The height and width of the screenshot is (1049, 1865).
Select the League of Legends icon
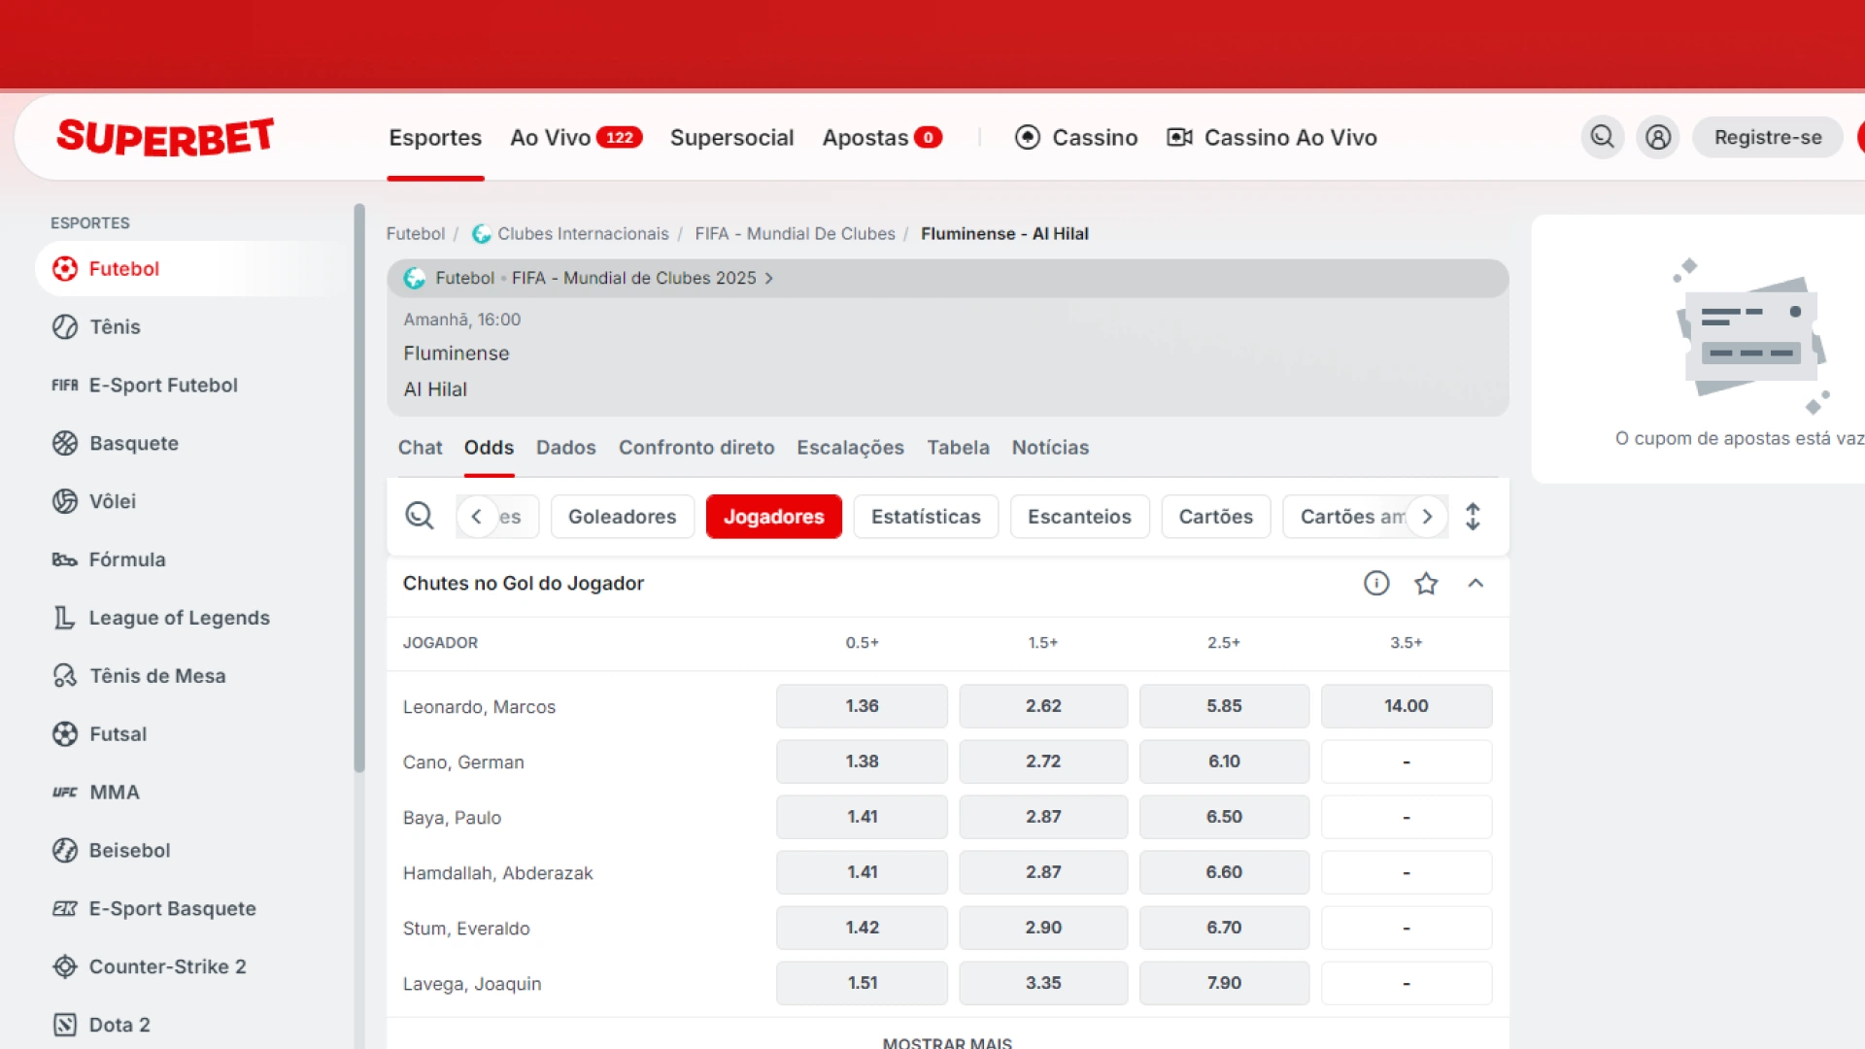[x=65, y=618]
